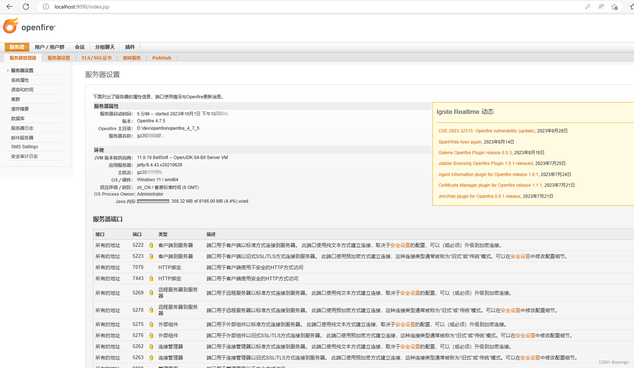Open 语言和时间 in the sidebar
The height and width of the screenshot is (368, 634).
pyautogui.click(x=22, y=90)
